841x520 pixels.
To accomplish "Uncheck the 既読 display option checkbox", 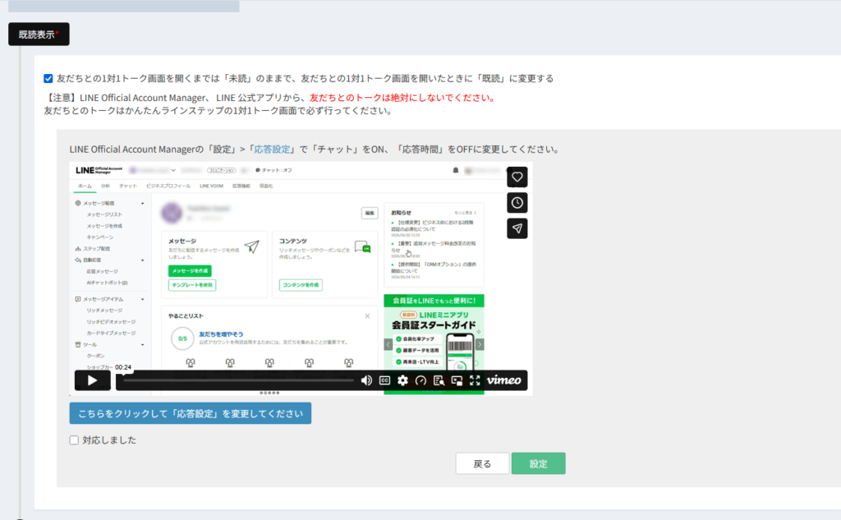I will pyautogui.click(x=48, y=78).
